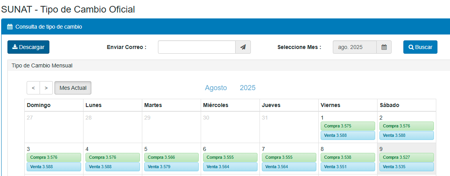This screenshot has width=450, height=176.
Task: Click the Tipo de Cambio Mensual heading
Action: [x=42, y=66]
